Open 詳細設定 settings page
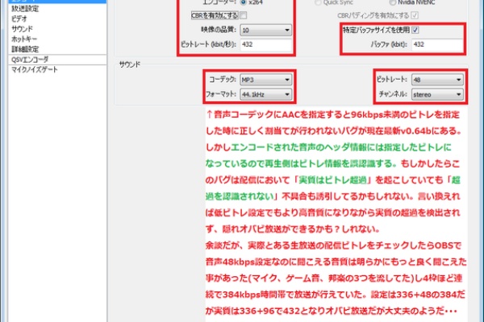 pos(25,49)
